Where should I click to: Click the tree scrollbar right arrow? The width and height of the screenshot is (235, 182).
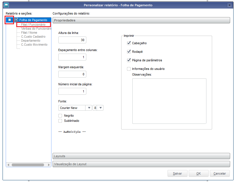49,165
